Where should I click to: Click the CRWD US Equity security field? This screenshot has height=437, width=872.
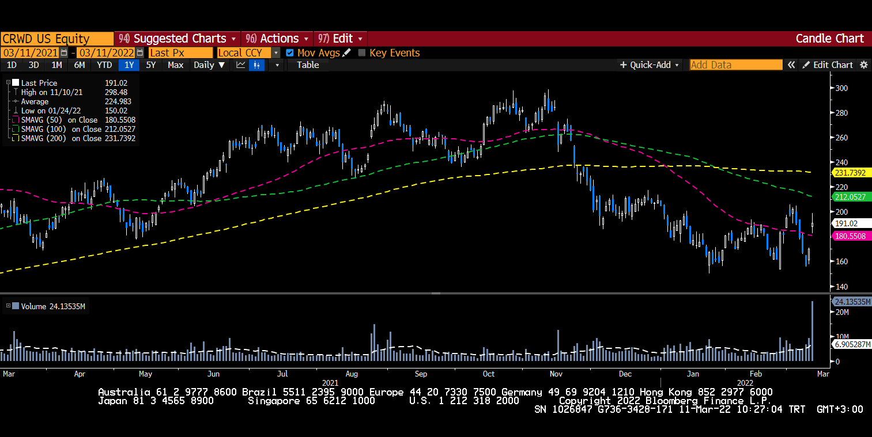(x=56, y=39)
